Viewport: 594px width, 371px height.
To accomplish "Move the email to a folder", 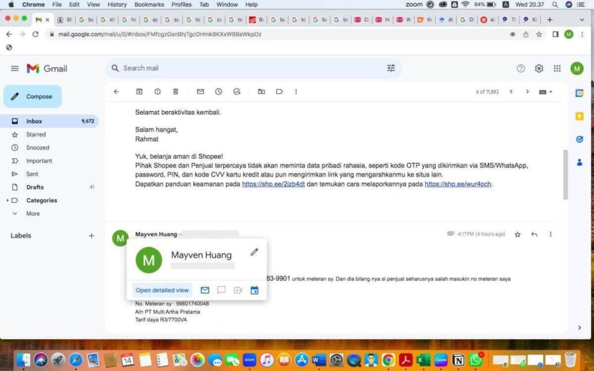I will click(262, 92).
